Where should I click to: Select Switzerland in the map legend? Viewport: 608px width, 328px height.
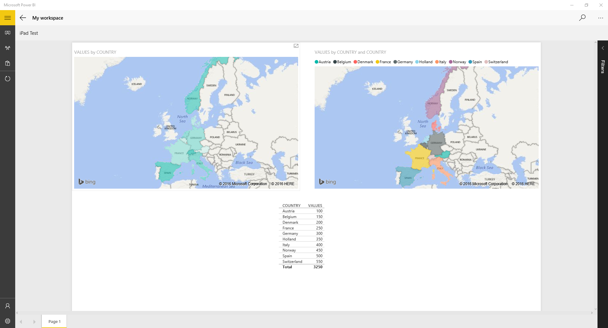[x=496, y=62]
